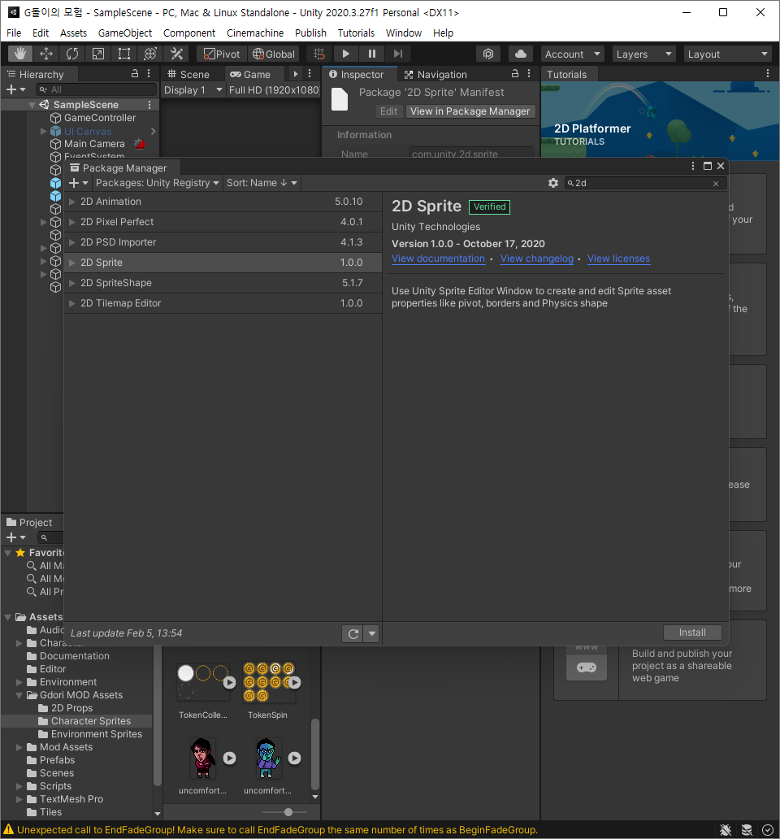780x839 pixels.
Task: Open Package Manager window options menu
Action: click(x=693, y=166)
